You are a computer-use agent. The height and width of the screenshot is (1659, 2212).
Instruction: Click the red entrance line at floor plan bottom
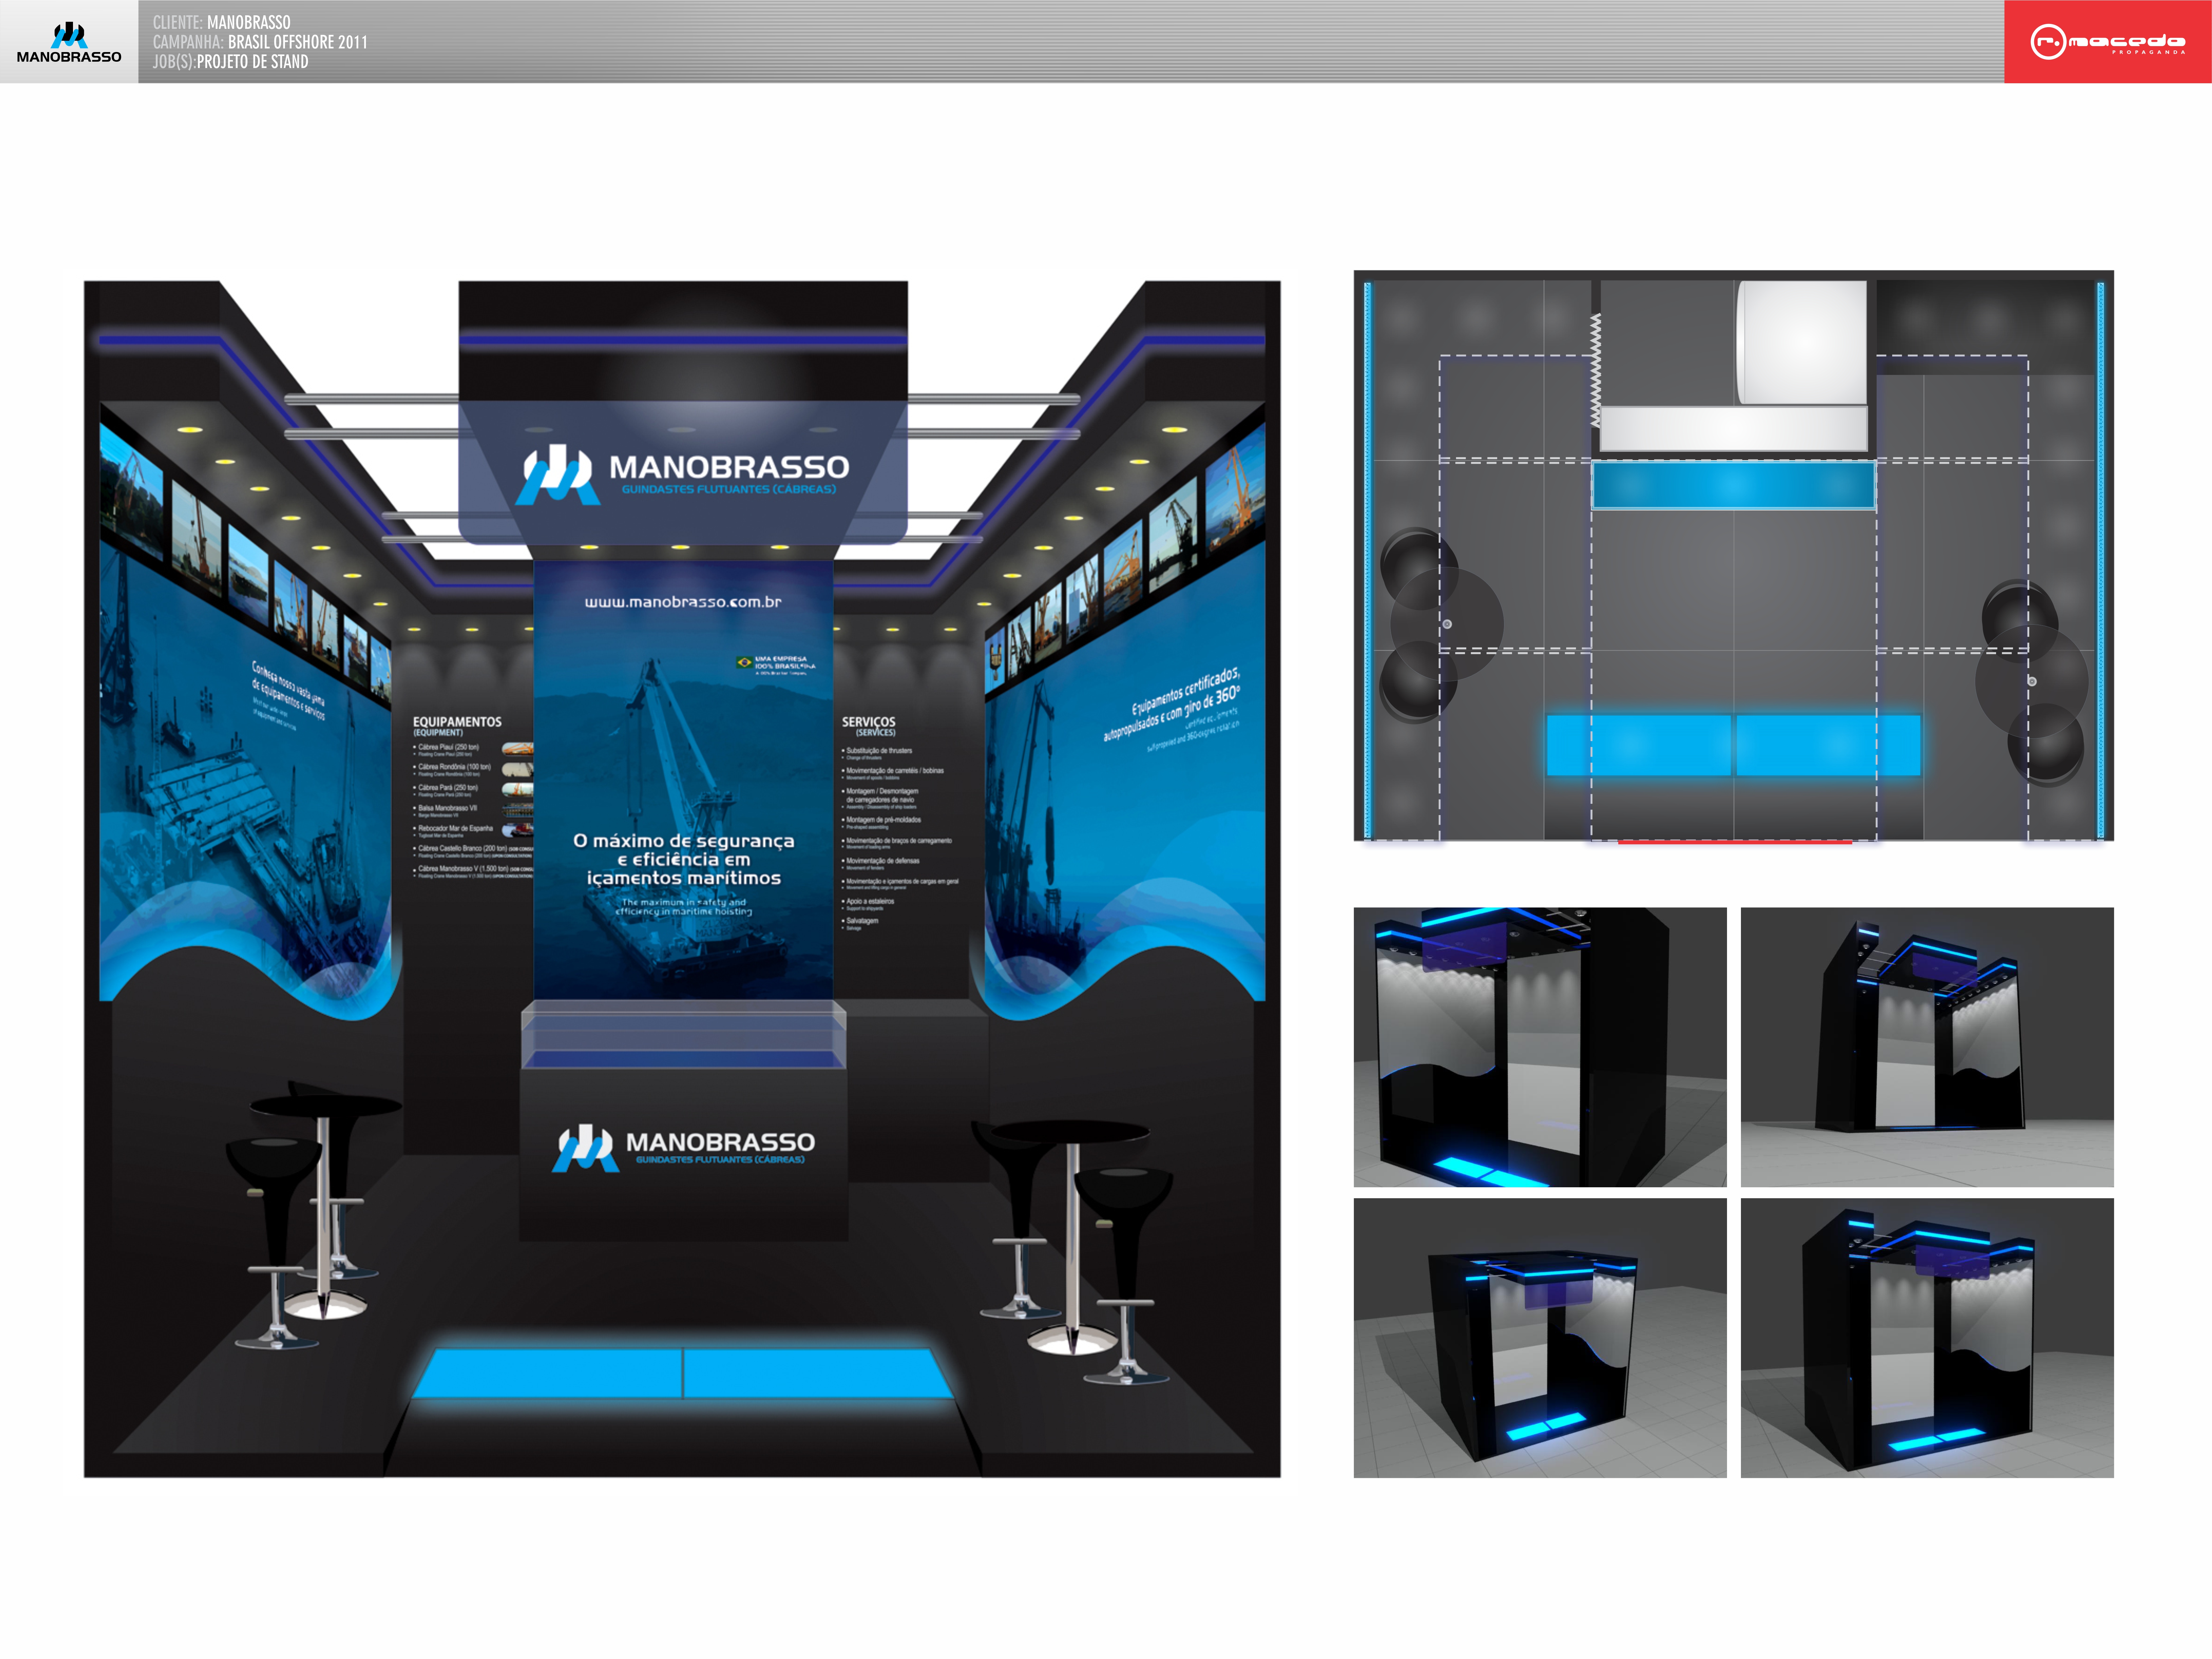[1735, 842]
